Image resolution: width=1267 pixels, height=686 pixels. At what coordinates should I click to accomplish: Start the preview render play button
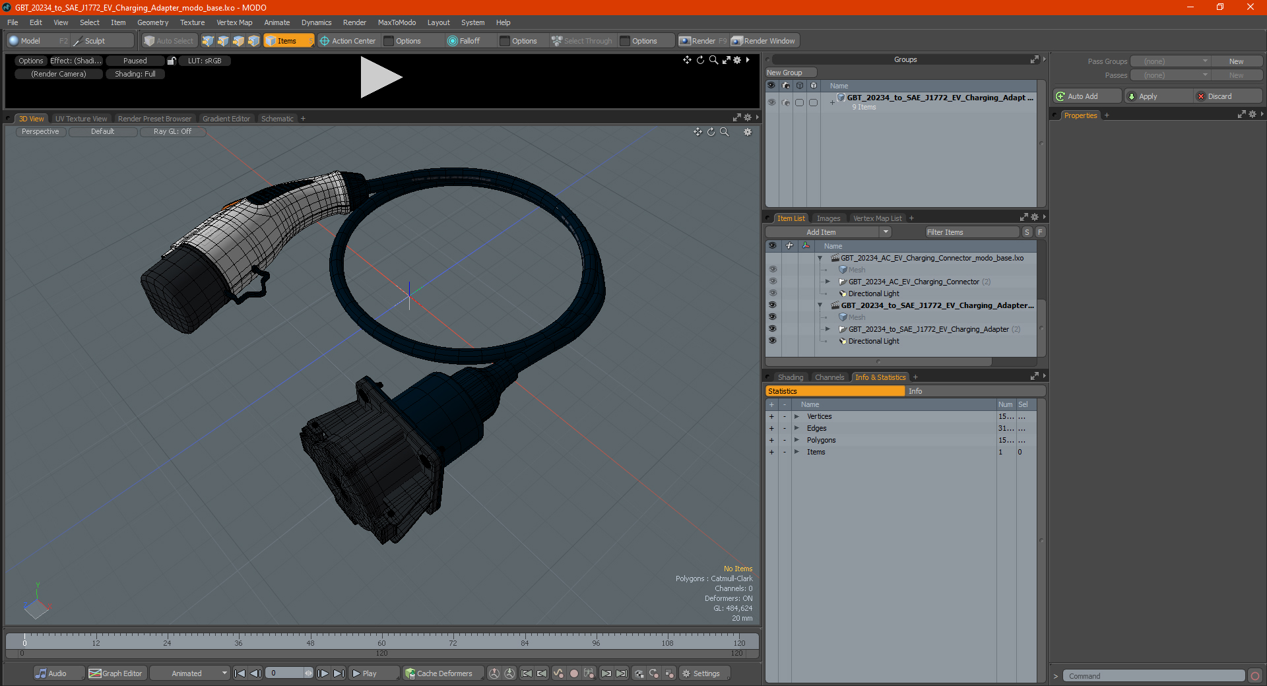point(381,77)
